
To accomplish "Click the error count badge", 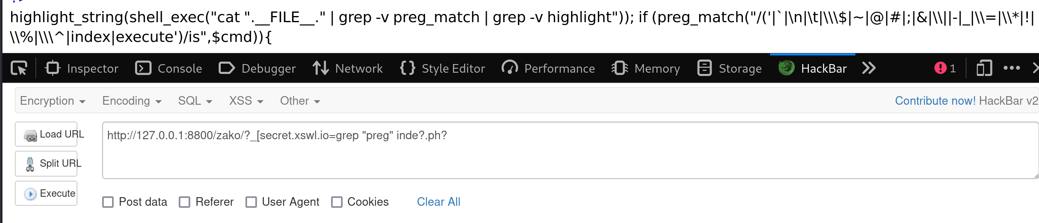I will click(945, 68).
